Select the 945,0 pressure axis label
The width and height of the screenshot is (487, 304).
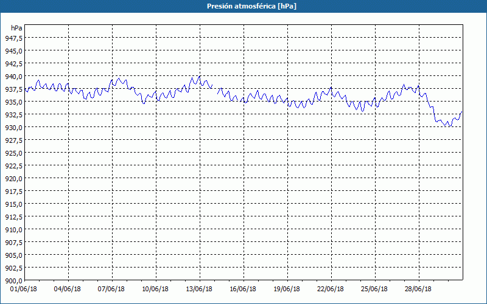(13, 50)
